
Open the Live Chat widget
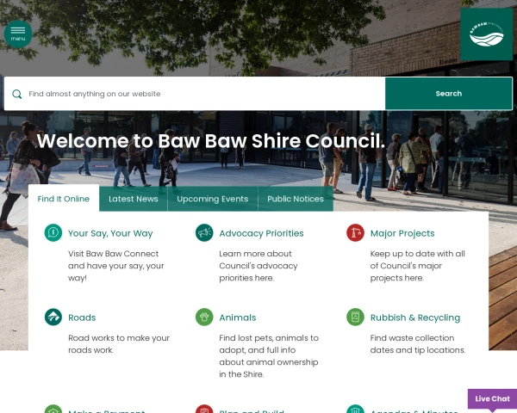(492, 399)
